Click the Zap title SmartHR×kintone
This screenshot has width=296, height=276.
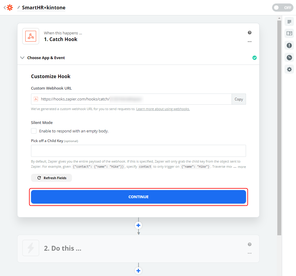44,8
